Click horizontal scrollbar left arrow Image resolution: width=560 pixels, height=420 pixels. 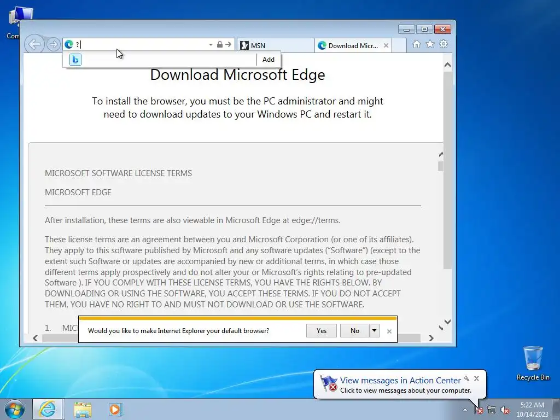35,338
